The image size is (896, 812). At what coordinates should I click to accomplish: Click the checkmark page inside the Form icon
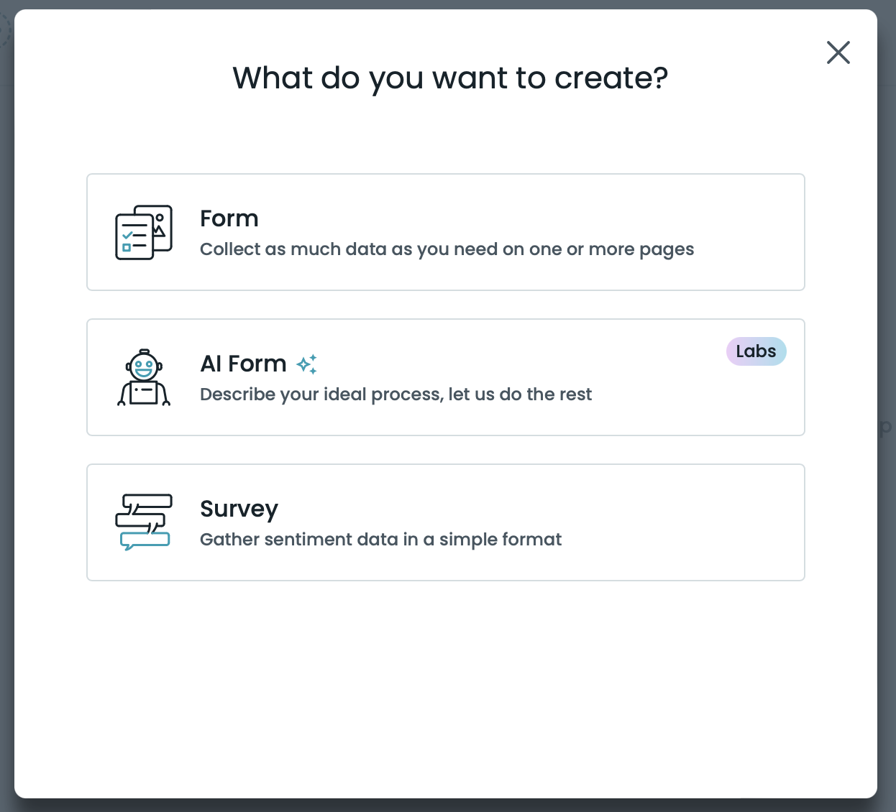tap(133, 237)
